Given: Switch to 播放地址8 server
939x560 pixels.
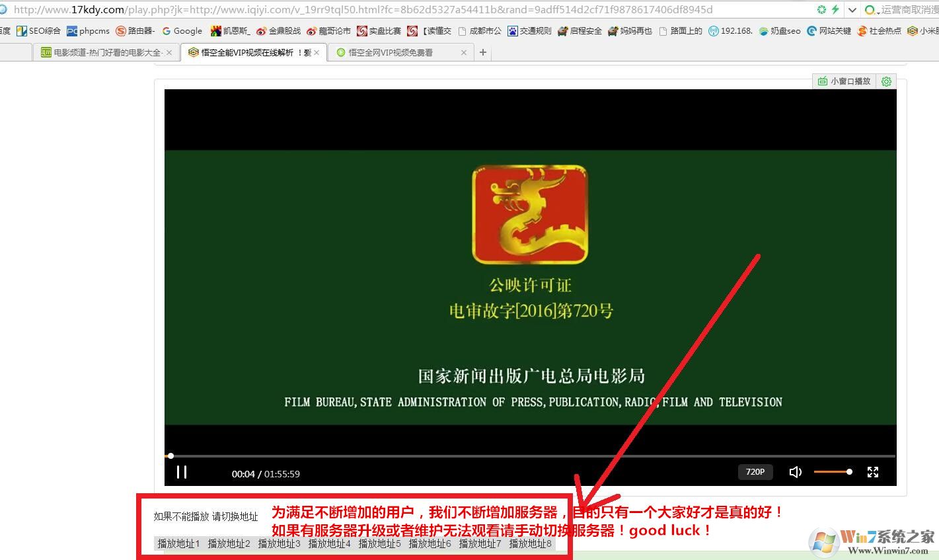Looking at the screenshot, I should tap(530, 543).
